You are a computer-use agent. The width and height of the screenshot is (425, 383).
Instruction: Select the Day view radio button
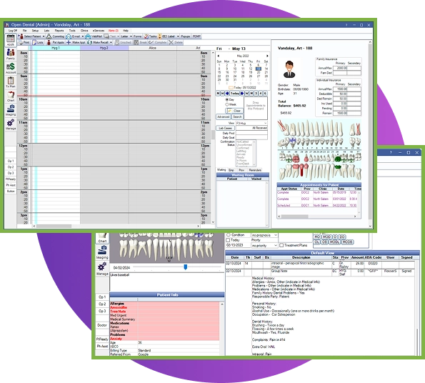click(x=227, y=100)
